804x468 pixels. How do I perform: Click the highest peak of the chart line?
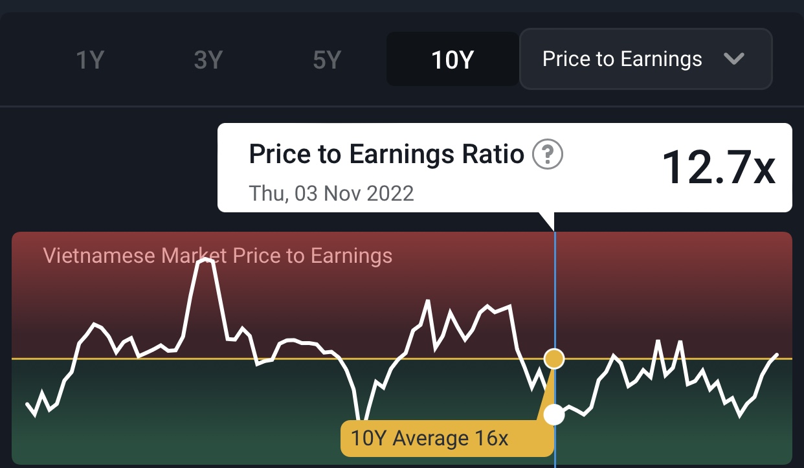pyautogui.click(x=205, y=260)
